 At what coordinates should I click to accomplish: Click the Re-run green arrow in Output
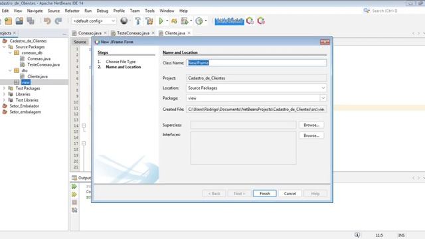[74, 187]
